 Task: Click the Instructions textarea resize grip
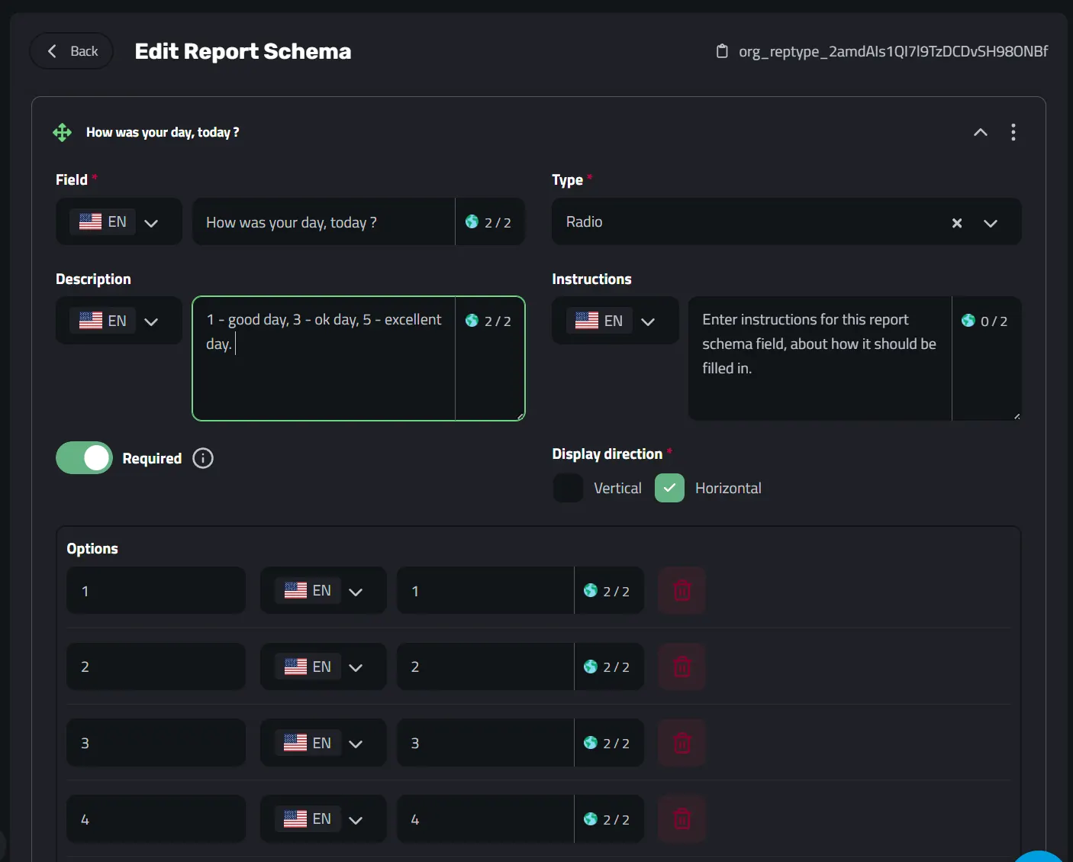pos(1017,416)
